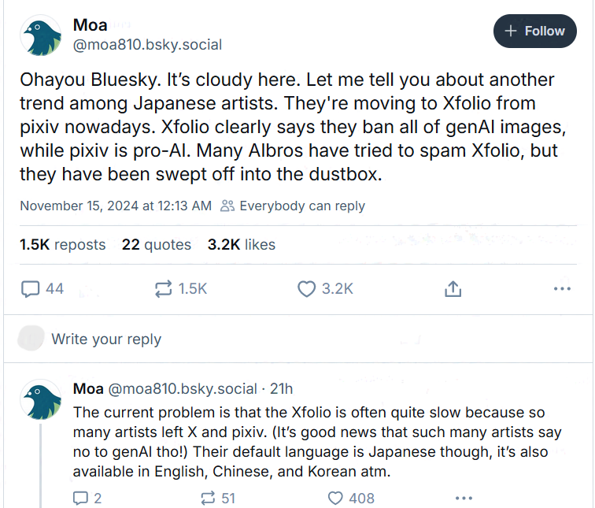Open Moa's avatar at top of post
The width and height of the screenshot is (595, 508).
click(x=41, y=35)
